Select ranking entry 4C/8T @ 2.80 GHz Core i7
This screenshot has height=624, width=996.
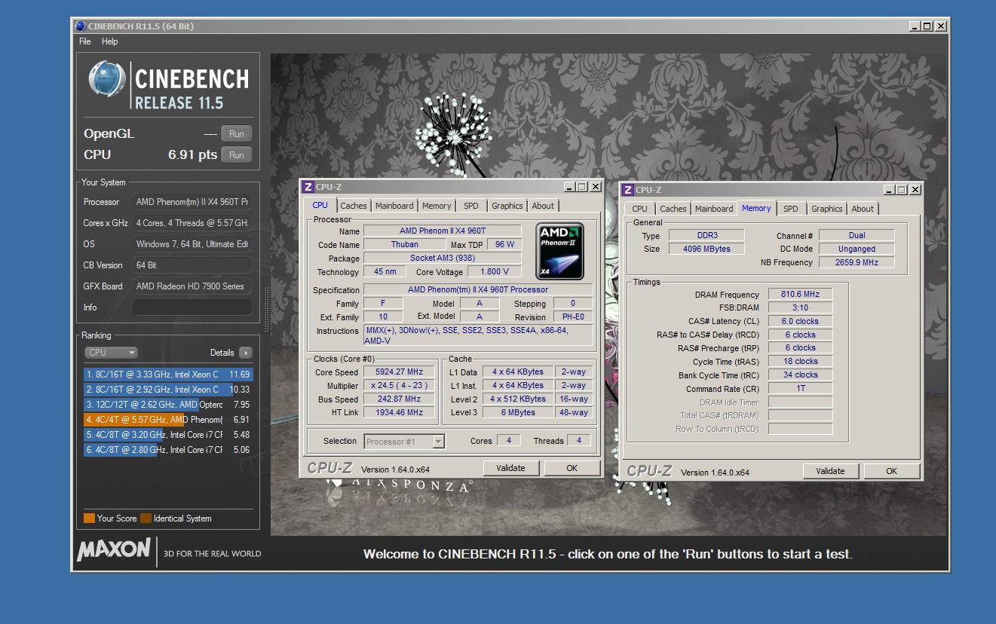167,450
